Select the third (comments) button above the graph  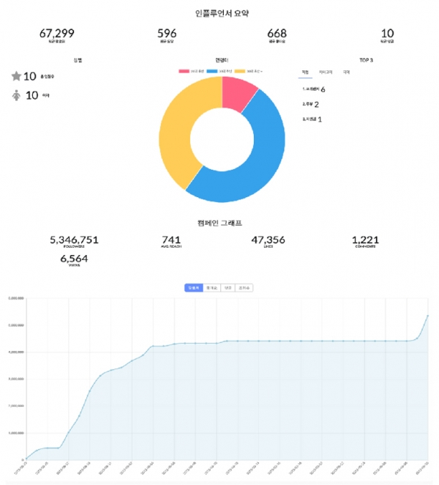(x=228, y=288)
